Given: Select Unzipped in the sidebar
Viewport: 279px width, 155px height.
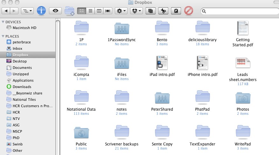Looking at the screenshot, I should [x=28, y=74].
